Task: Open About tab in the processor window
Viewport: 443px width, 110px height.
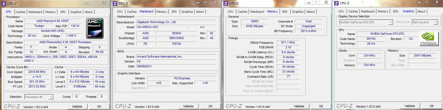Action: pyautogui.click(x=89, y=12)
